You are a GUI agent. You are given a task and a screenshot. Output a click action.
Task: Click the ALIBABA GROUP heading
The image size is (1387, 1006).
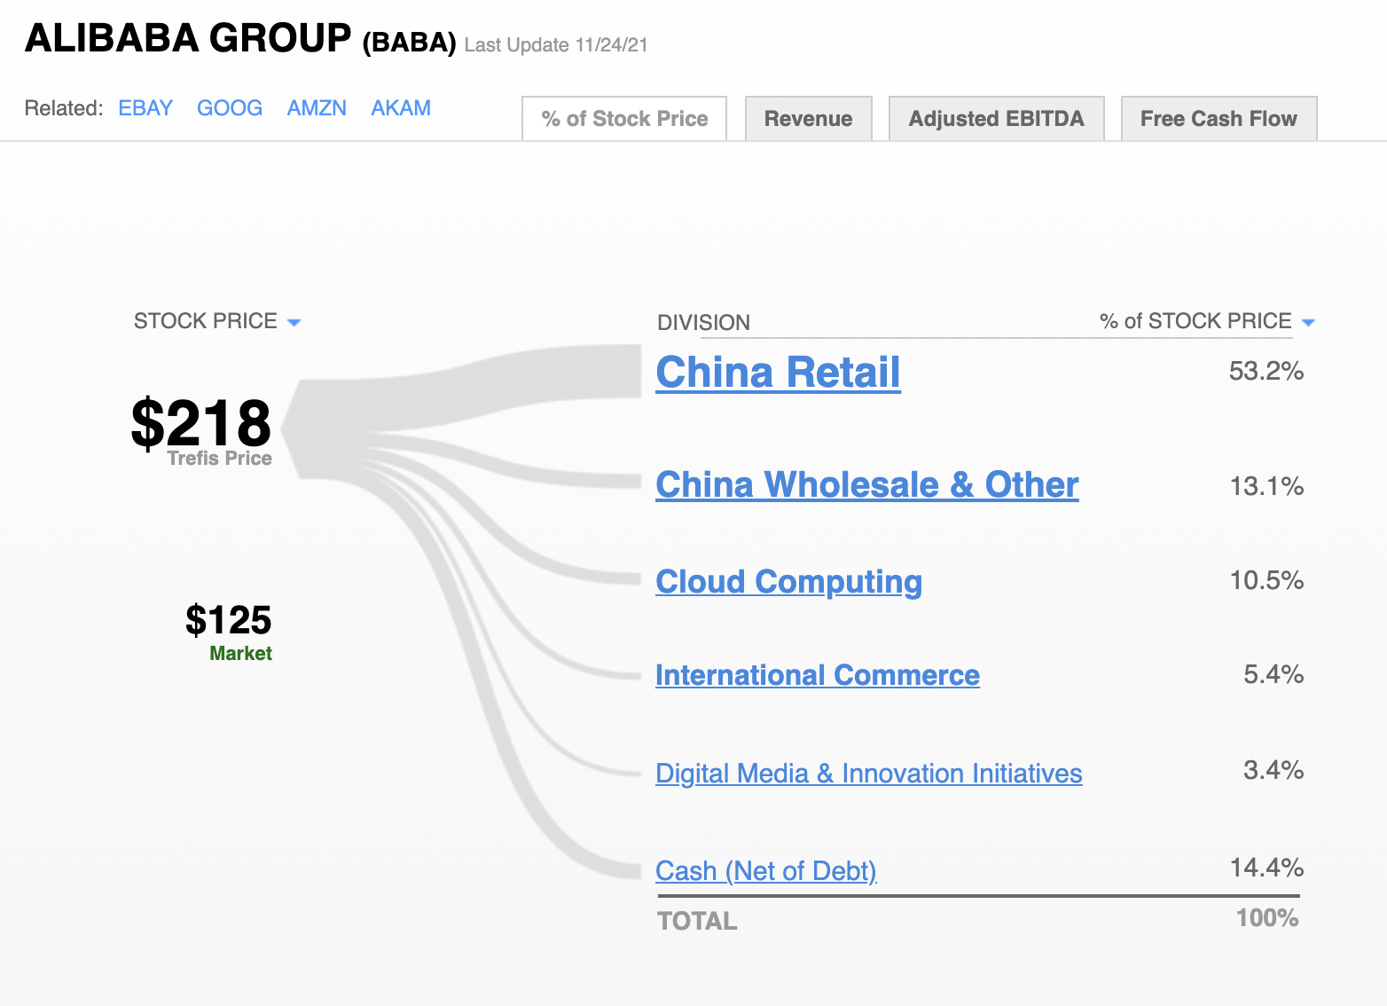pos(188,38)
